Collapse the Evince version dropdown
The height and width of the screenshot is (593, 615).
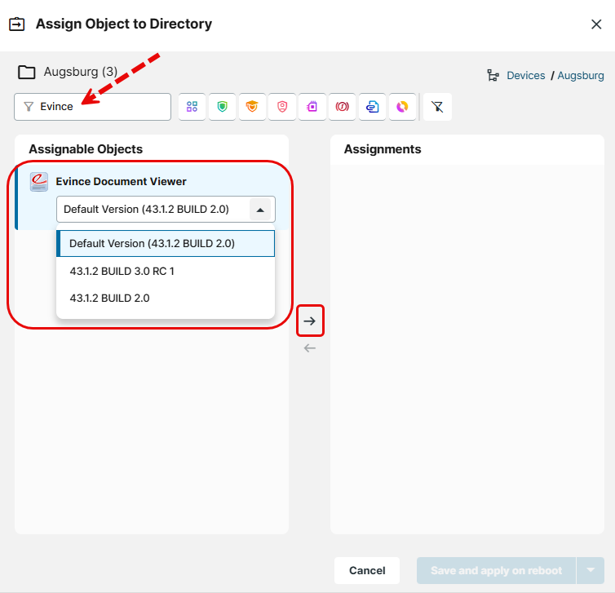pos(260,210)
